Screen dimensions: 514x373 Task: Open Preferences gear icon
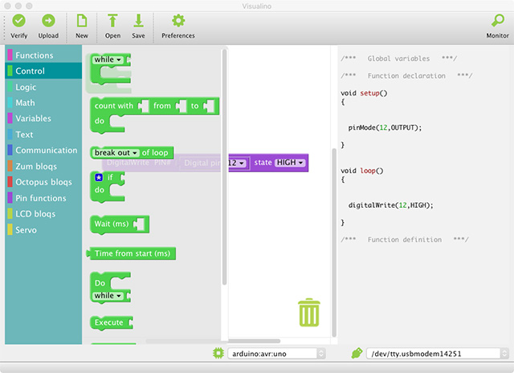(178, 21)
